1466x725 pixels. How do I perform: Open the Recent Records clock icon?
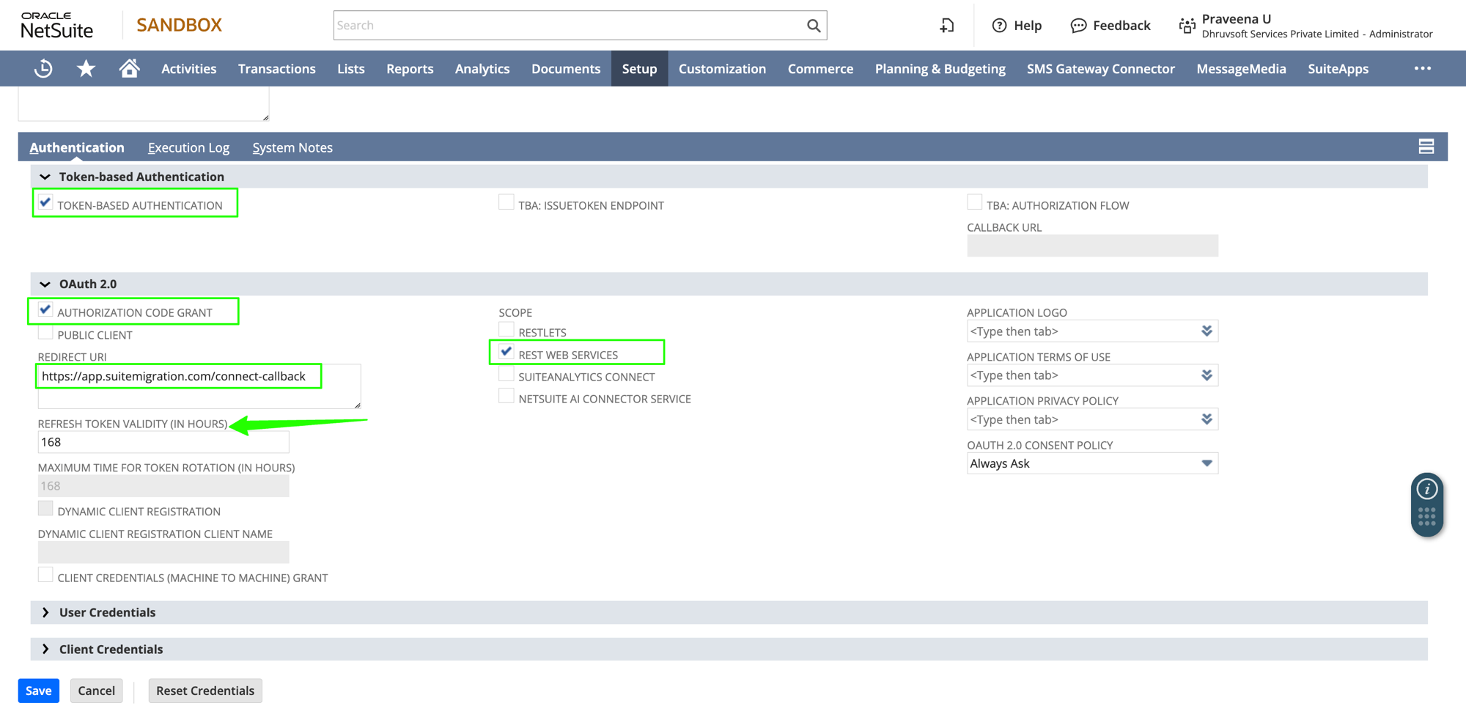point(43,69)
